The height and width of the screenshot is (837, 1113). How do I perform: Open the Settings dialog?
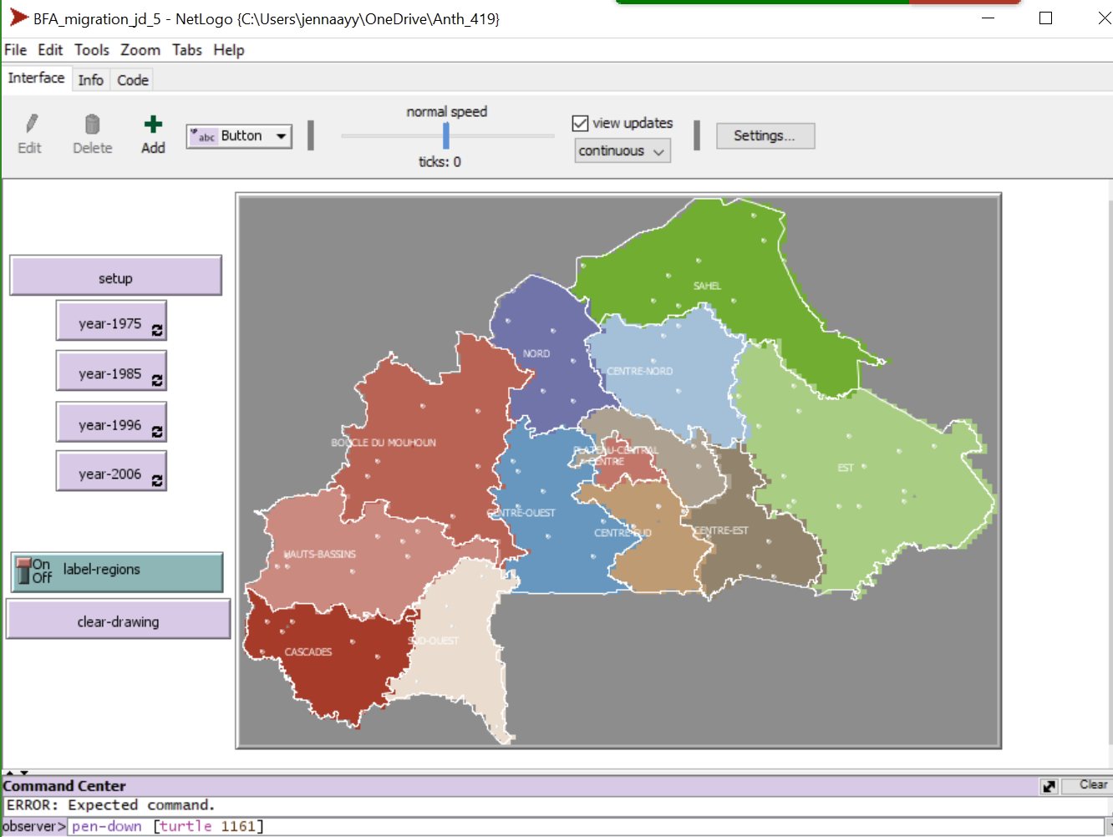(x=765, y=135)
